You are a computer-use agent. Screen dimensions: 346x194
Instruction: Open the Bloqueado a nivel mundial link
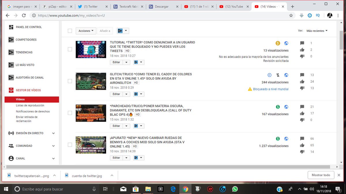[271, 89]
